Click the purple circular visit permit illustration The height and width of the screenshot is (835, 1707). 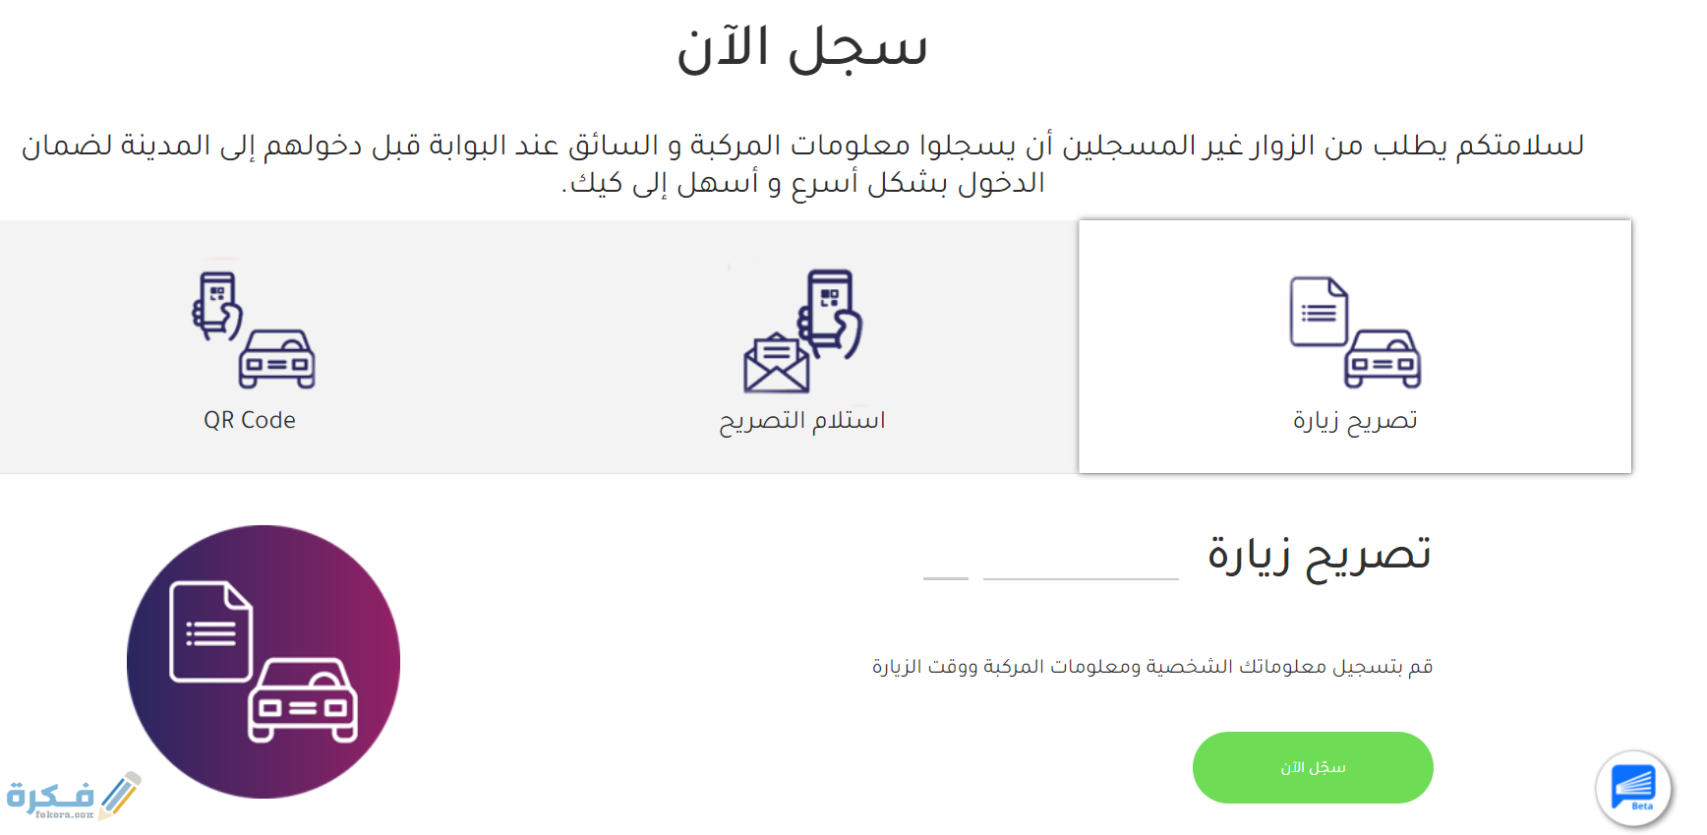click(264, 661)
